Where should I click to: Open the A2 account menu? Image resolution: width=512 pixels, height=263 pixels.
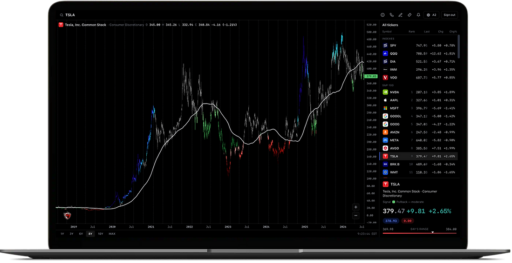tap(431, 15)
